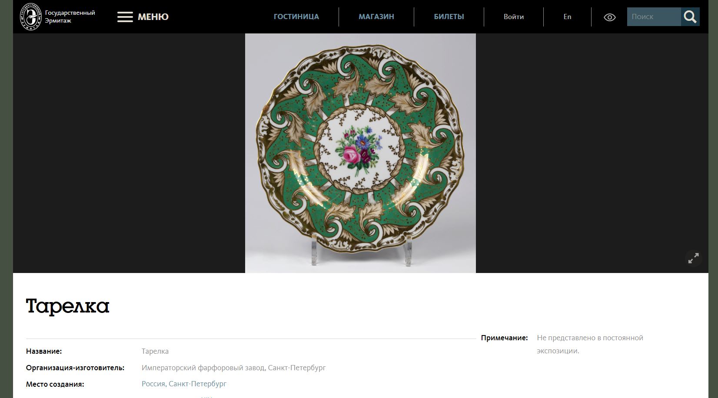Expand the plate image to fullscreen
This screenshot has height=398, width=718.
[693, 258]
